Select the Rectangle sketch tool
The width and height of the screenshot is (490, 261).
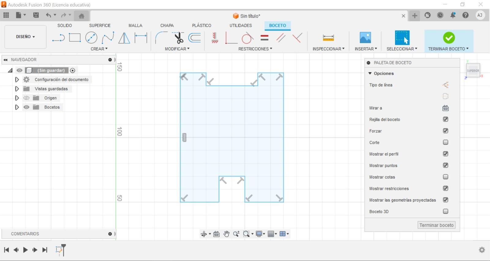(x=75, y=38)
